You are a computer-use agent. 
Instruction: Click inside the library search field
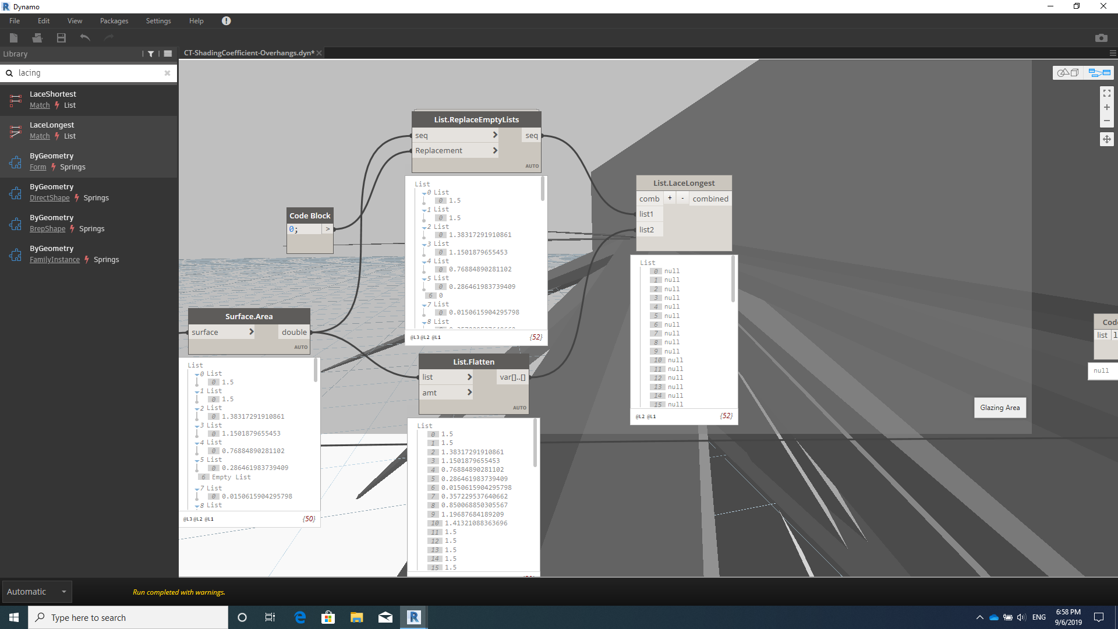click(87, 73)
